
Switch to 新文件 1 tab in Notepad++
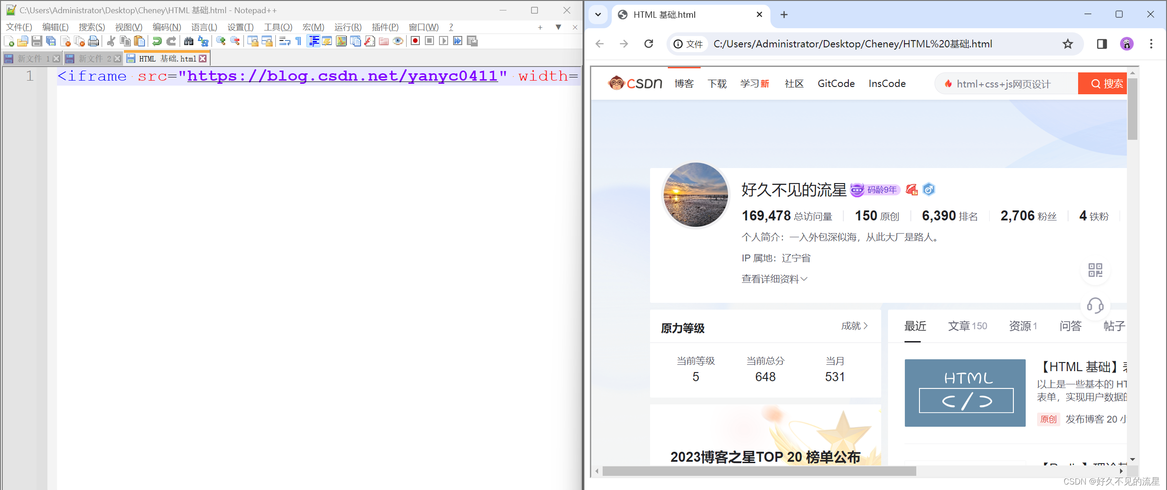[x=33, y=59]
